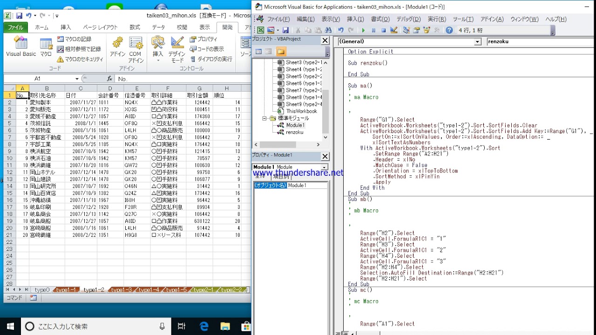Open VBA Help question mark icon
Image resolution: width=596 pixels, height=335 pixels.
click(x=449, y=30)
